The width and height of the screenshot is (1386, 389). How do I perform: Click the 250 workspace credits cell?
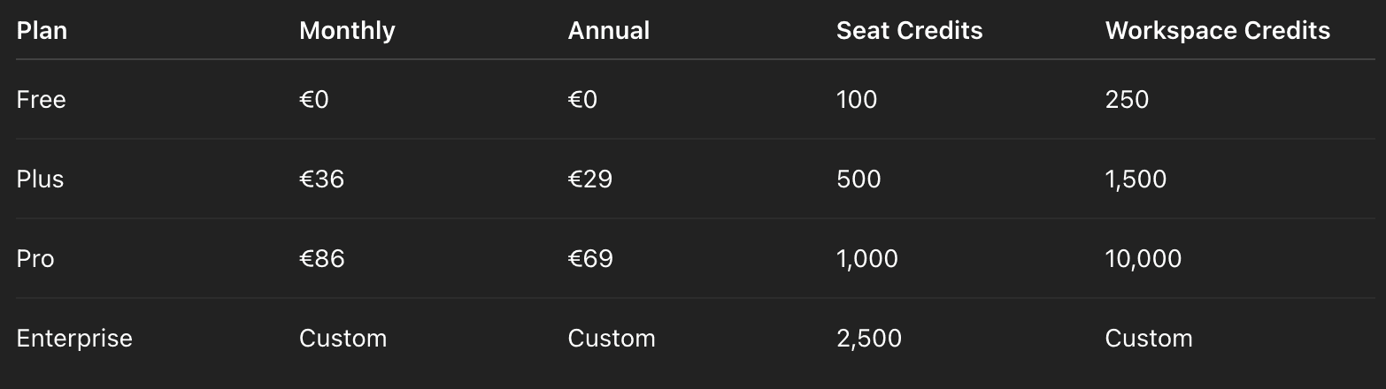point(1128,99)
